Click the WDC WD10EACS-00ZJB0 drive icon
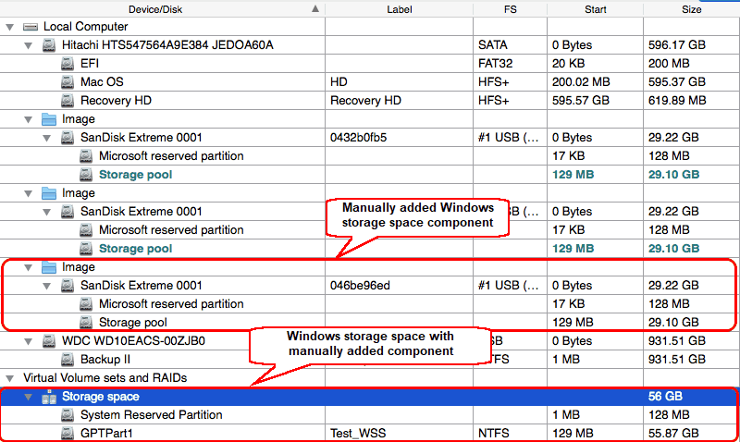Viewport: 740px width, 442px height. click(49, 341)
